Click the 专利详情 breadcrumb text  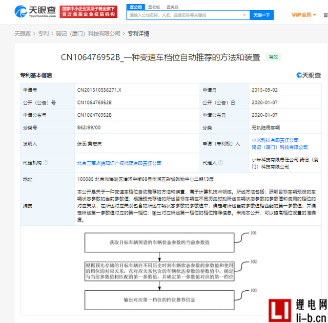point(138,34)
